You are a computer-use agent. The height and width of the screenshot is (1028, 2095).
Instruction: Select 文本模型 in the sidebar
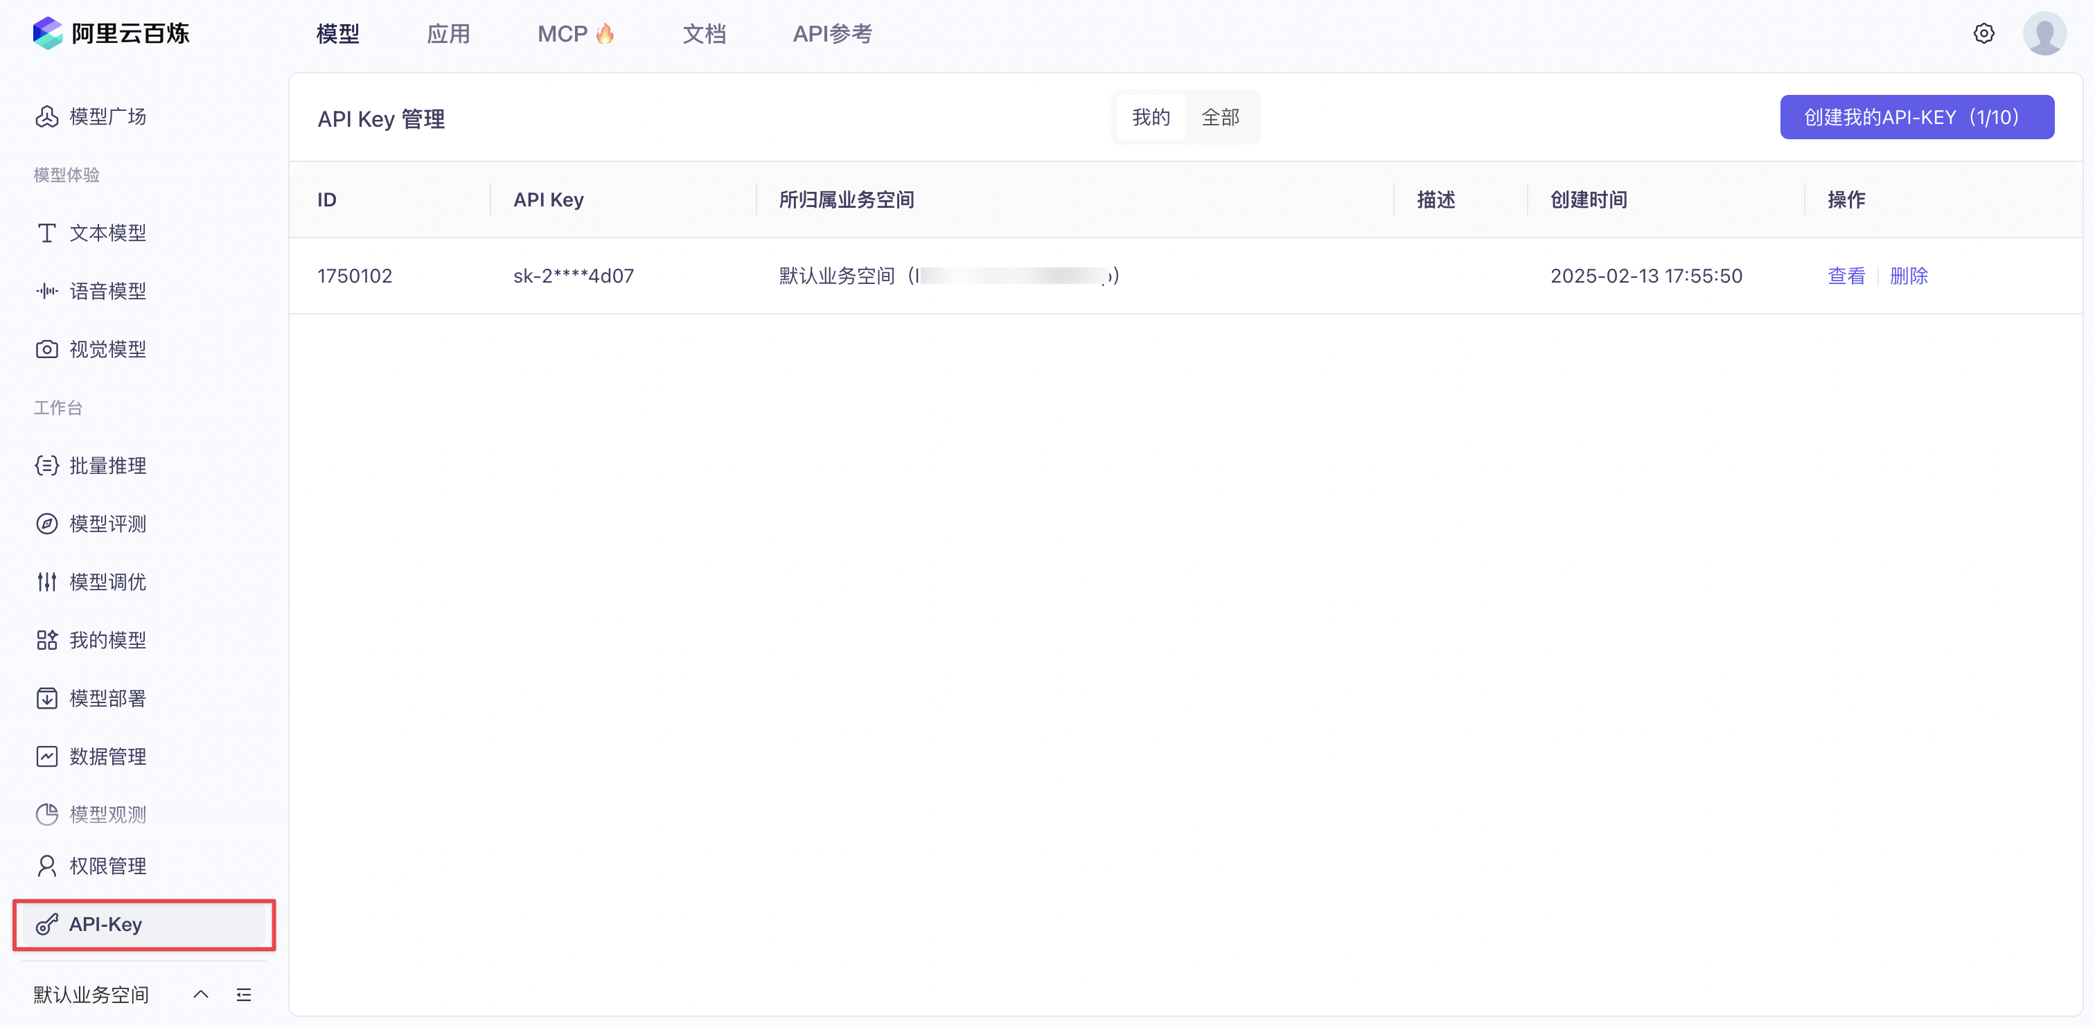tap(107, 233)
